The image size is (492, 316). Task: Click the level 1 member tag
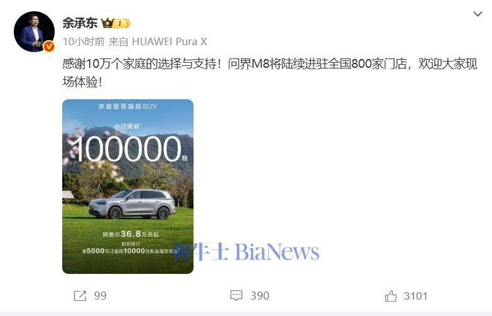click(x=121, y=23)
